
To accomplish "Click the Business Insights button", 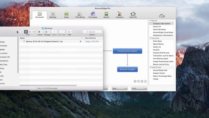I will (127, 69).
